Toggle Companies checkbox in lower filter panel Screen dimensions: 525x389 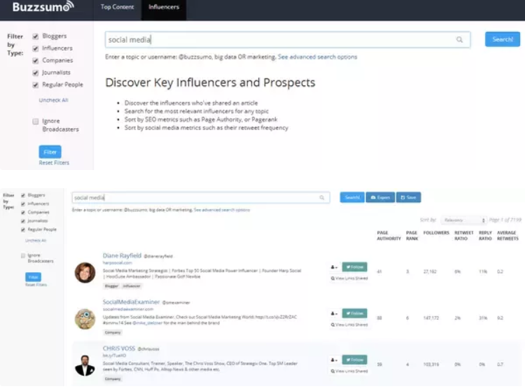pyautogui.click(x=23, y=212)
